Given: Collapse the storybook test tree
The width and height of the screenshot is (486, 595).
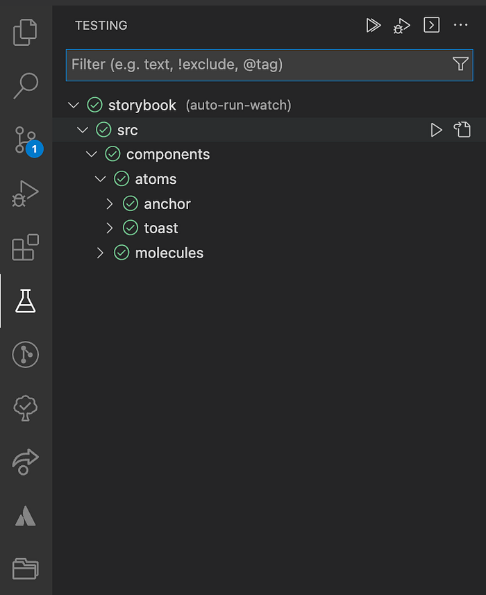Looking at the screenshot, I should [x=74, y=106].
